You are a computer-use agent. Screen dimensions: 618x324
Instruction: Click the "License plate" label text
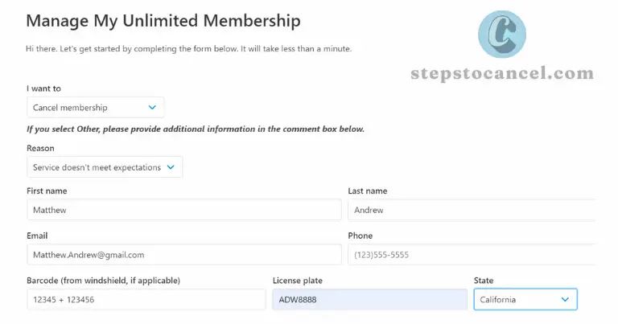[298, 281]
